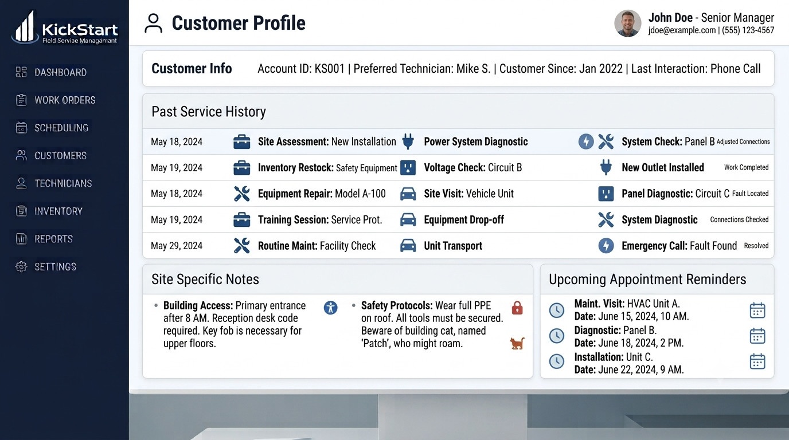Click the outlet icon beside Panel Diagnostic
The image size is (789, 440).
coord(606,194)
